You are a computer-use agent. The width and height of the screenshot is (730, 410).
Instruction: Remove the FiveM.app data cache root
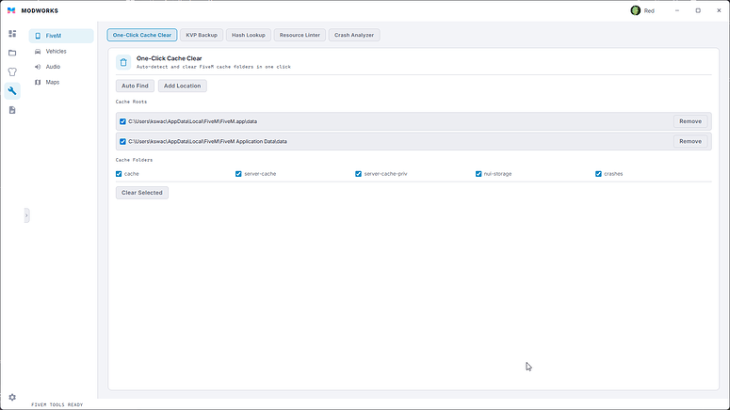(x=689, y=121)
